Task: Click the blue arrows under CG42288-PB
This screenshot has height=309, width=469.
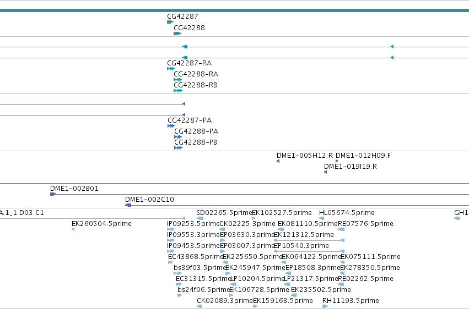Action: tap(178, 148)
